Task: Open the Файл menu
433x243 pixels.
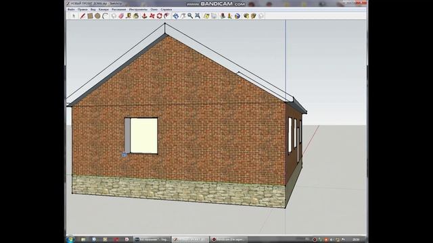Action: [x=71, y=9]
